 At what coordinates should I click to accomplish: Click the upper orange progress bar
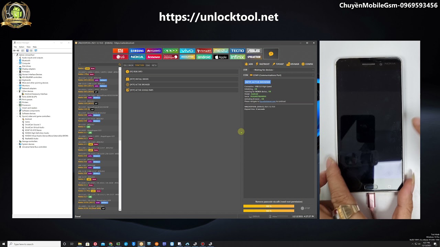click(269, 206)
